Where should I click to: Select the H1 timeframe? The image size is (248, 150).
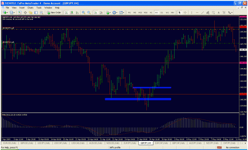(x=151, y=13)
